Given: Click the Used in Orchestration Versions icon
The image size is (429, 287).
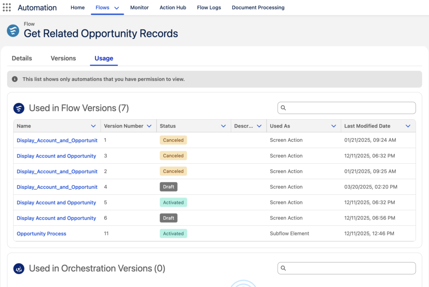Looking at the screenshot, I should click(19, 269).
